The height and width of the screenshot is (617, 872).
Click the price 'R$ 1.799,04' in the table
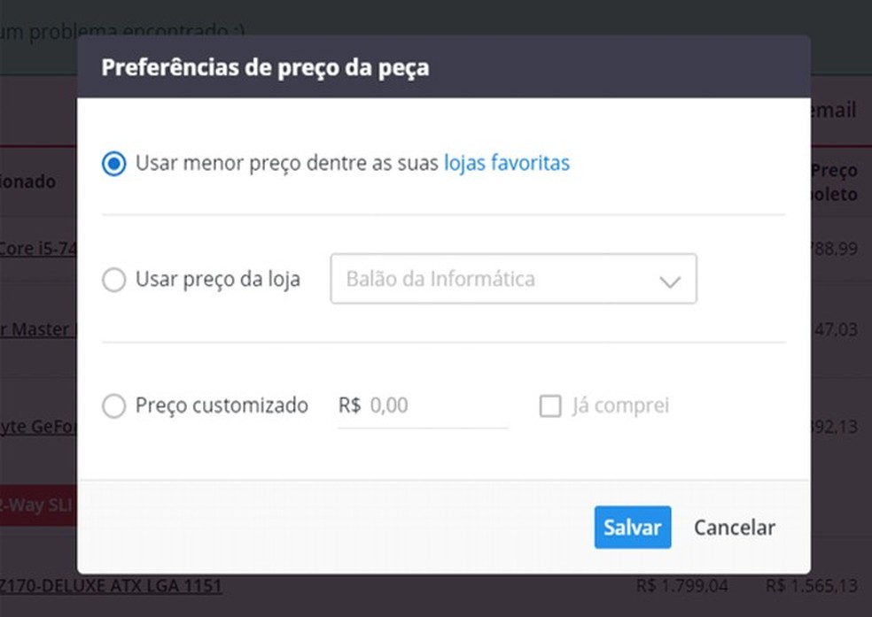(682, 585)
